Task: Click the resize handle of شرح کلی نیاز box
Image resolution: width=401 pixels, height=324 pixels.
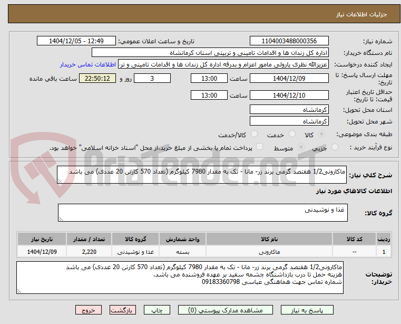Action: [x=60, y=181]
